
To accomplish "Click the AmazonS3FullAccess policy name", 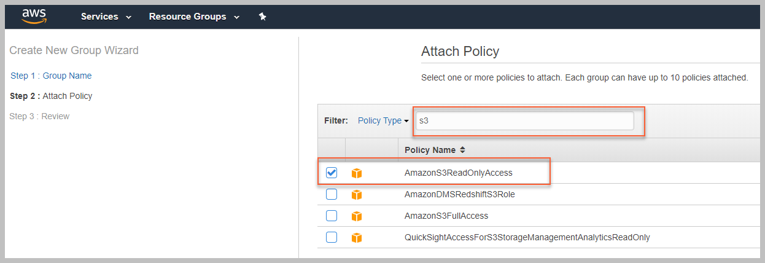I will click(446, 216).
